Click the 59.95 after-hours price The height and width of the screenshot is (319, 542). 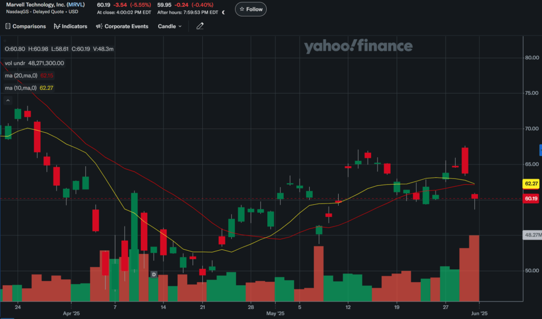tap(164, 5)
